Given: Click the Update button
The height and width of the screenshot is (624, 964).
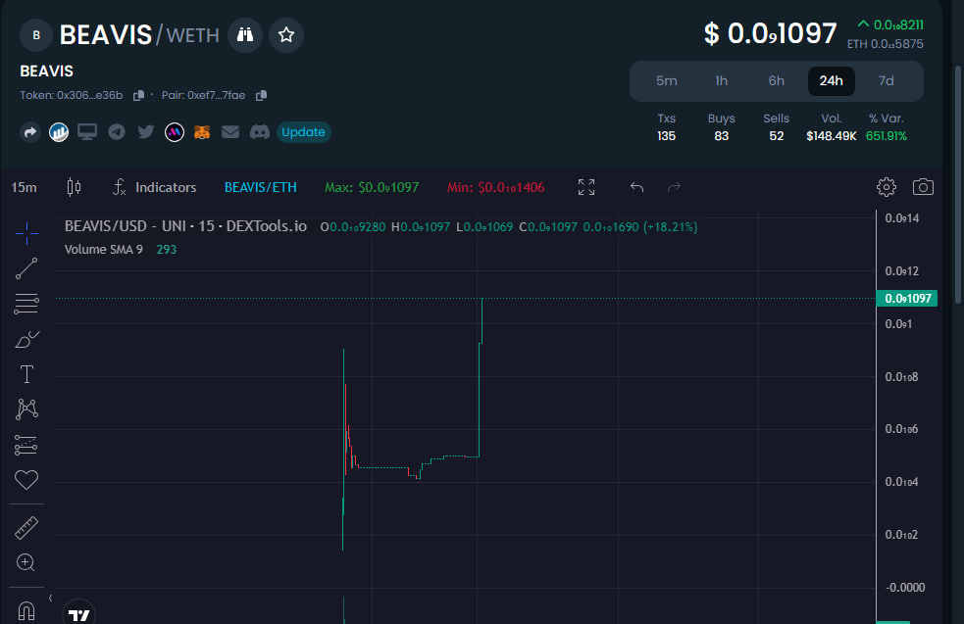Looking at the screenshot, I should tap(304, 132).
